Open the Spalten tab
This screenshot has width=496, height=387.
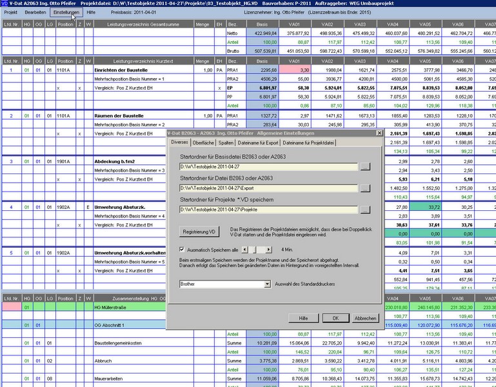click(x=226, y=142)
